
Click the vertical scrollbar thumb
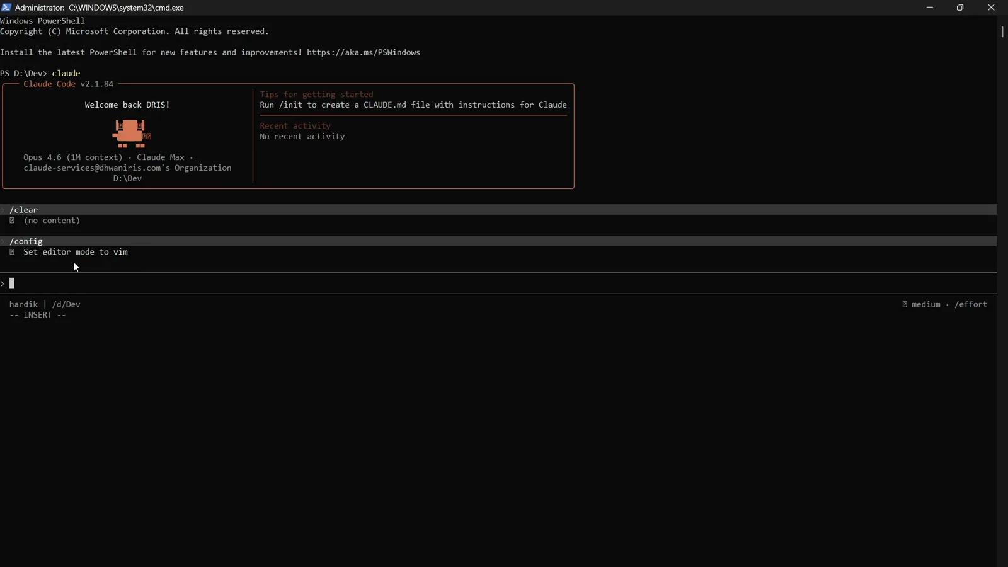pyautogui.click(x=1002, y=31)
